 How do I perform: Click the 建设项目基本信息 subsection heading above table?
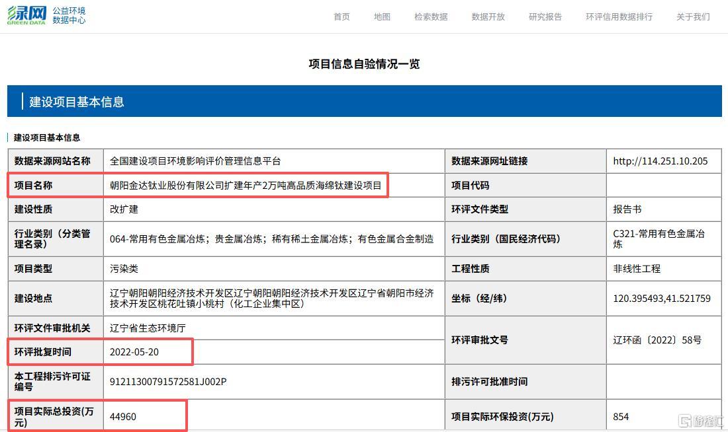[46, 137]
